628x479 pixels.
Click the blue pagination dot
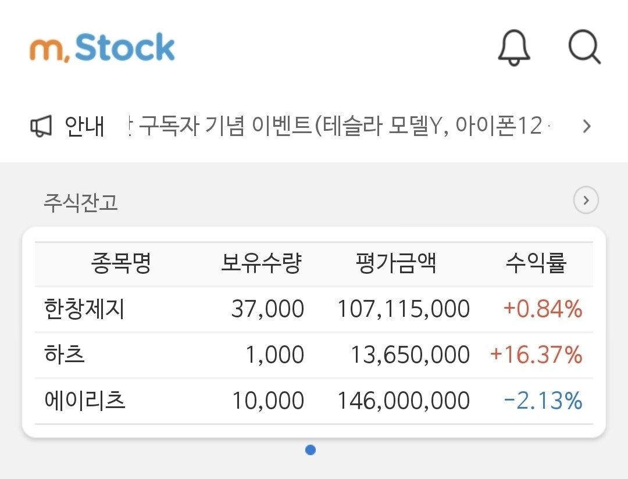(x=312, y=449)
